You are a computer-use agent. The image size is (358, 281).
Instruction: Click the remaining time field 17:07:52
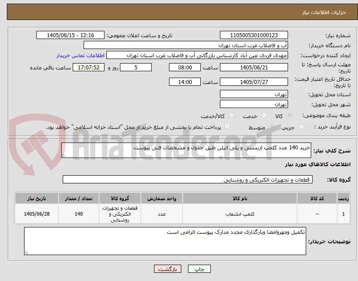89,67
